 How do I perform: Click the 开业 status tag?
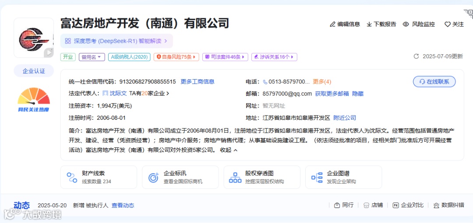click(68, 57)
